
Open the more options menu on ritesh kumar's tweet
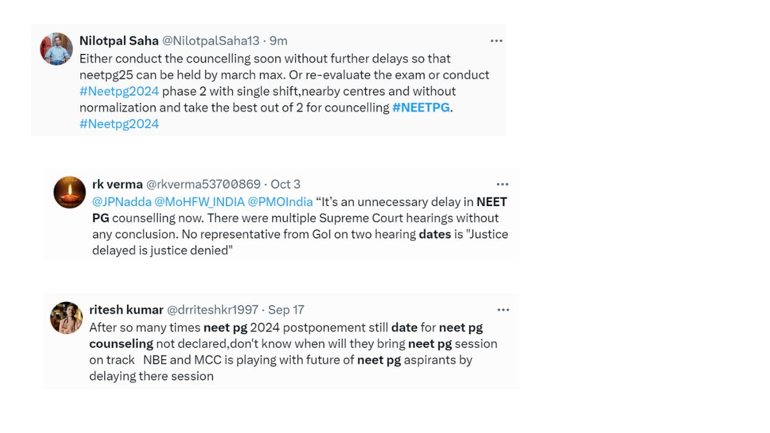(x=503, y=309)
